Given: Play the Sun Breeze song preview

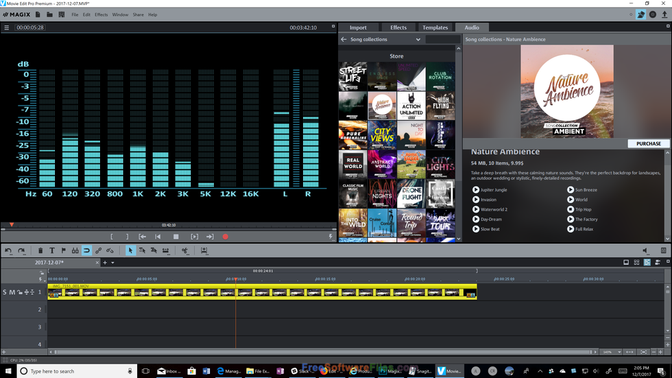Looking at the screenshot, I should coord(571,189).
